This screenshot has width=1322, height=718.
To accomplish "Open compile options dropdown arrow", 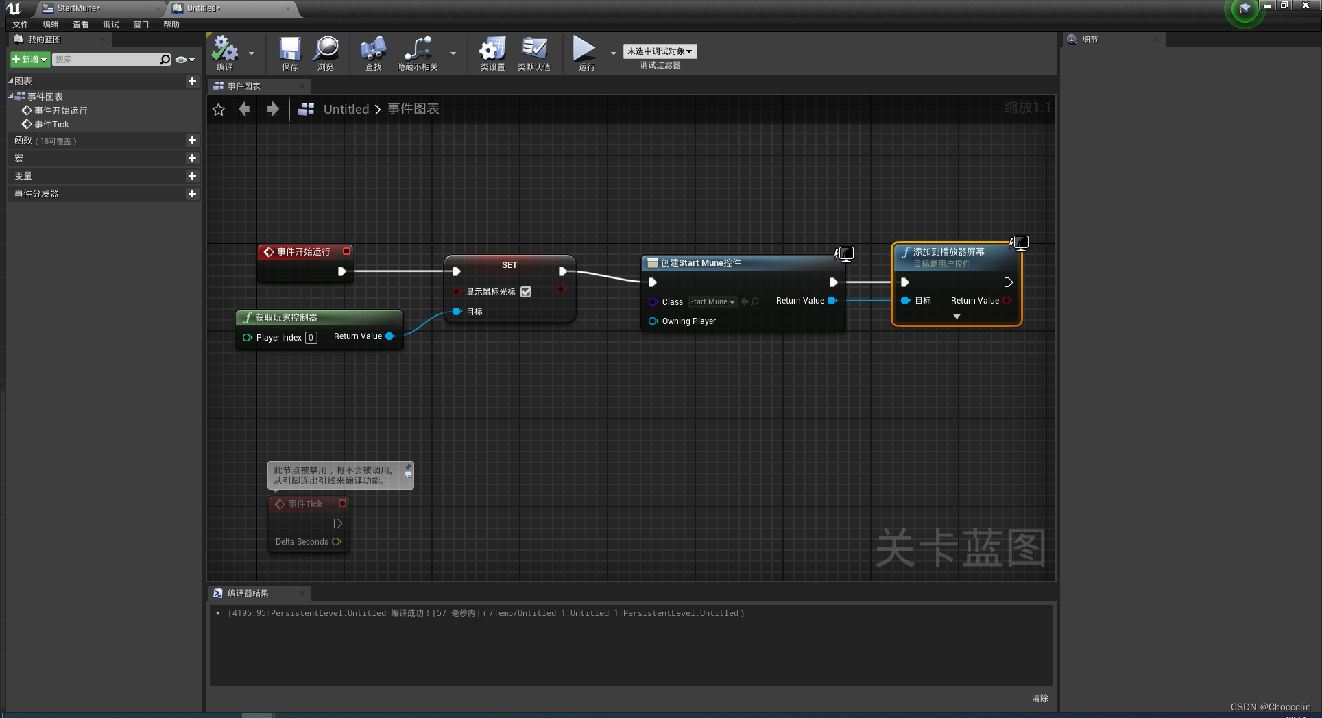I will [252, 53].
